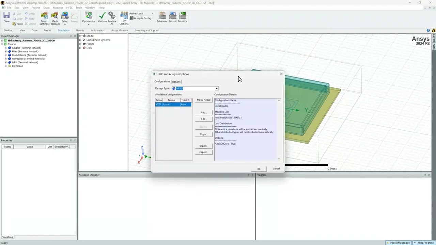Image resolution: width=436 pixels, height=245 pixels.
Task: Click the Analysis Config button
Action: pyautogui.click(x=140, y=18)
